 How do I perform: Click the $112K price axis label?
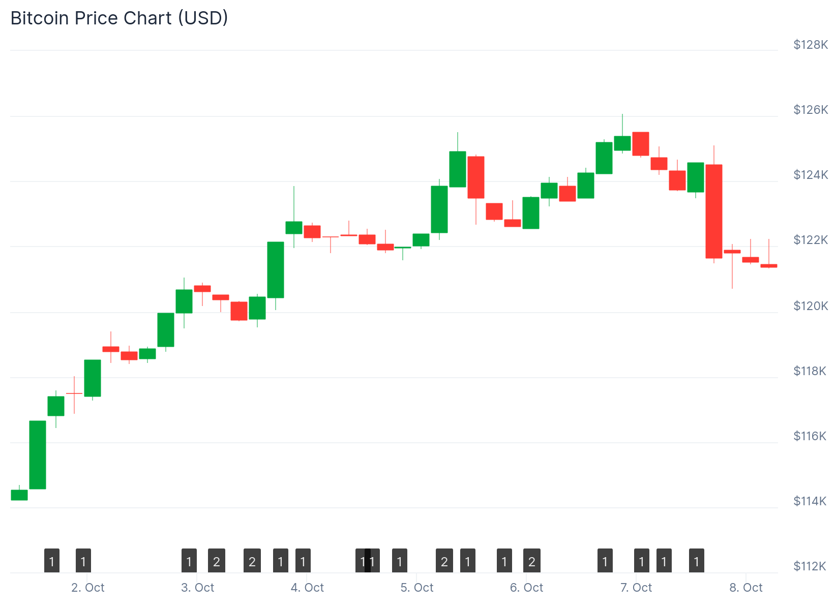(x=811, y=566)
